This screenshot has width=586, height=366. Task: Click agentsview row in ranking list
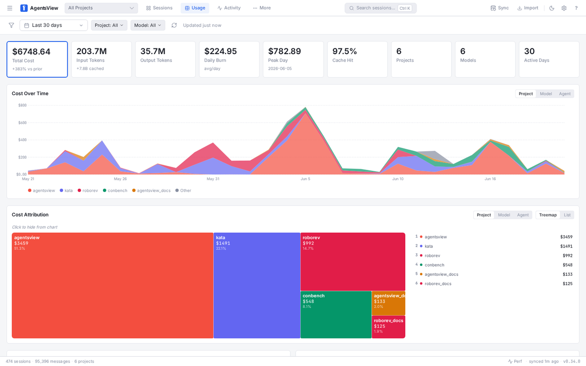494,237
